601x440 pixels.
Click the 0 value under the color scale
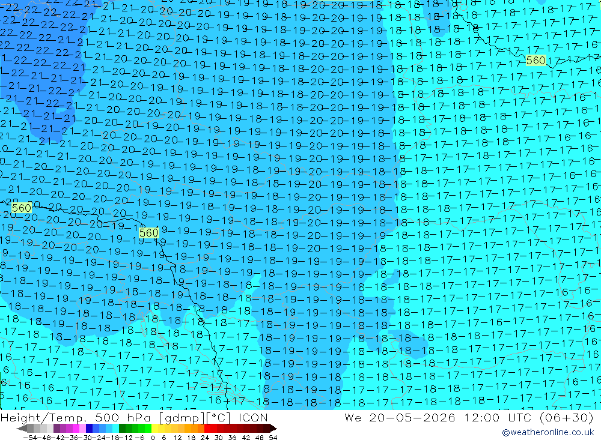[153, 438]
